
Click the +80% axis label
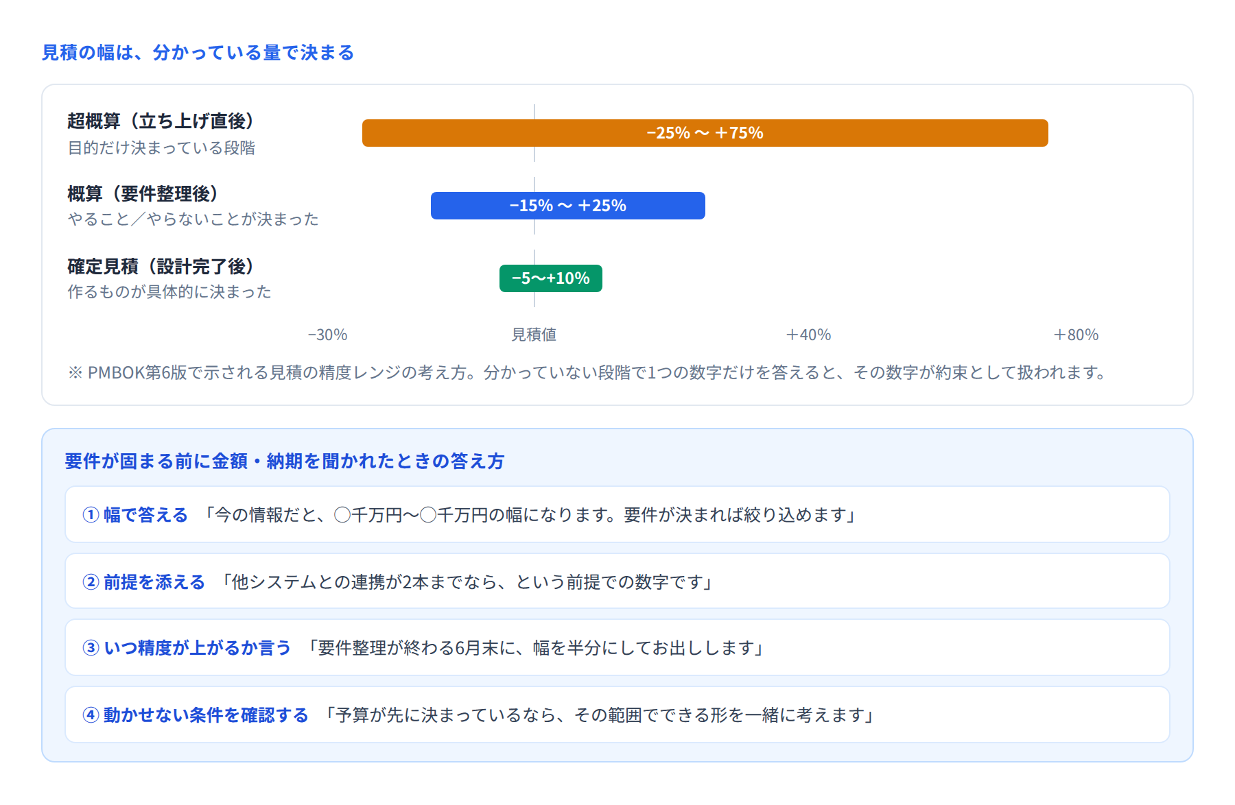(x=1076, y=335)
